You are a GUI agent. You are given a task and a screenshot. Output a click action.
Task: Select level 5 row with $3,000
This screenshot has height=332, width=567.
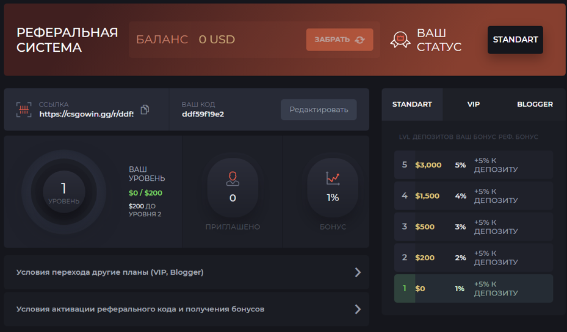(474, 165)
